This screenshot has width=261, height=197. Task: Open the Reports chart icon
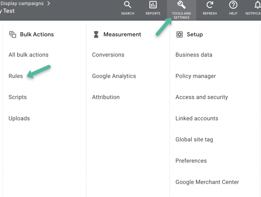[x=153, y=5]
